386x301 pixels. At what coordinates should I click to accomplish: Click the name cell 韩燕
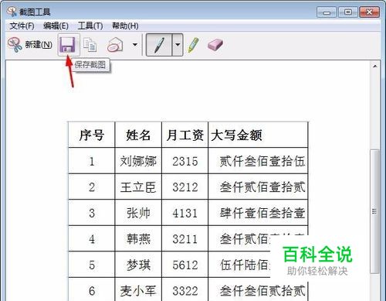point(138,239)
